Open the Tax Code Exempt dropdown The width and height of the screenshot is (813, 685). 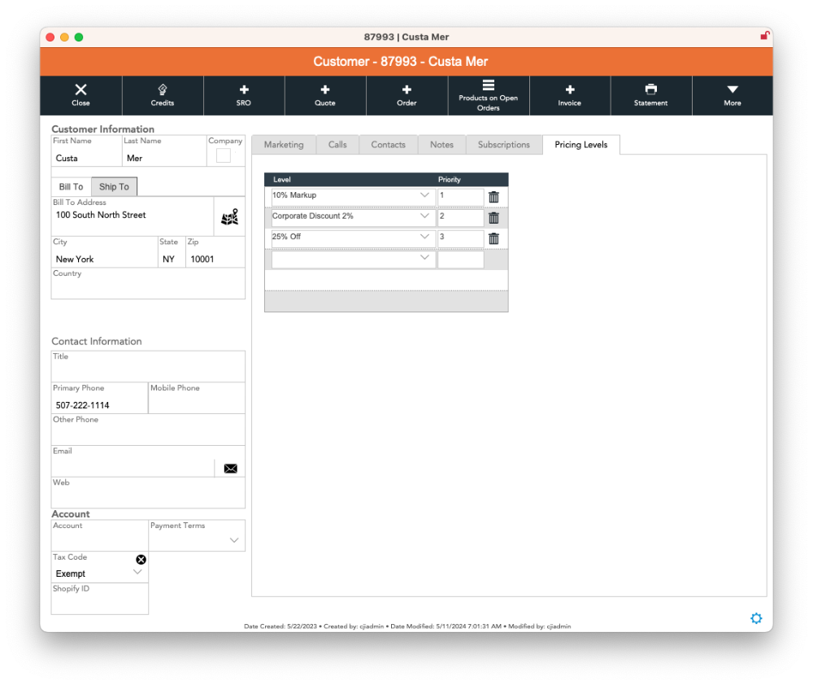point(137,573)
